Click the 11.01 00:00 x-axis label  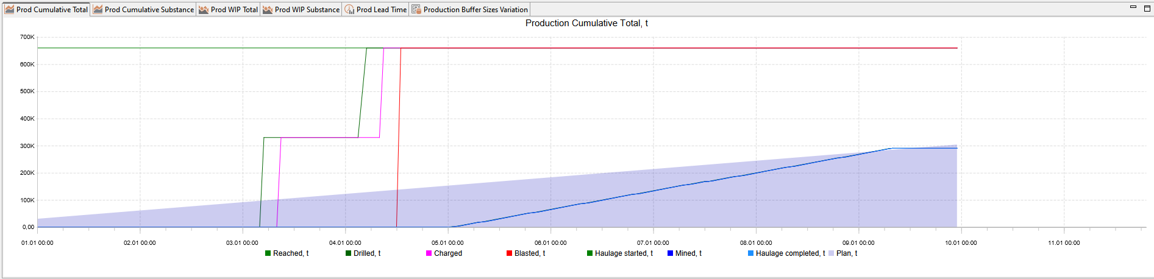pos(1064,243)
